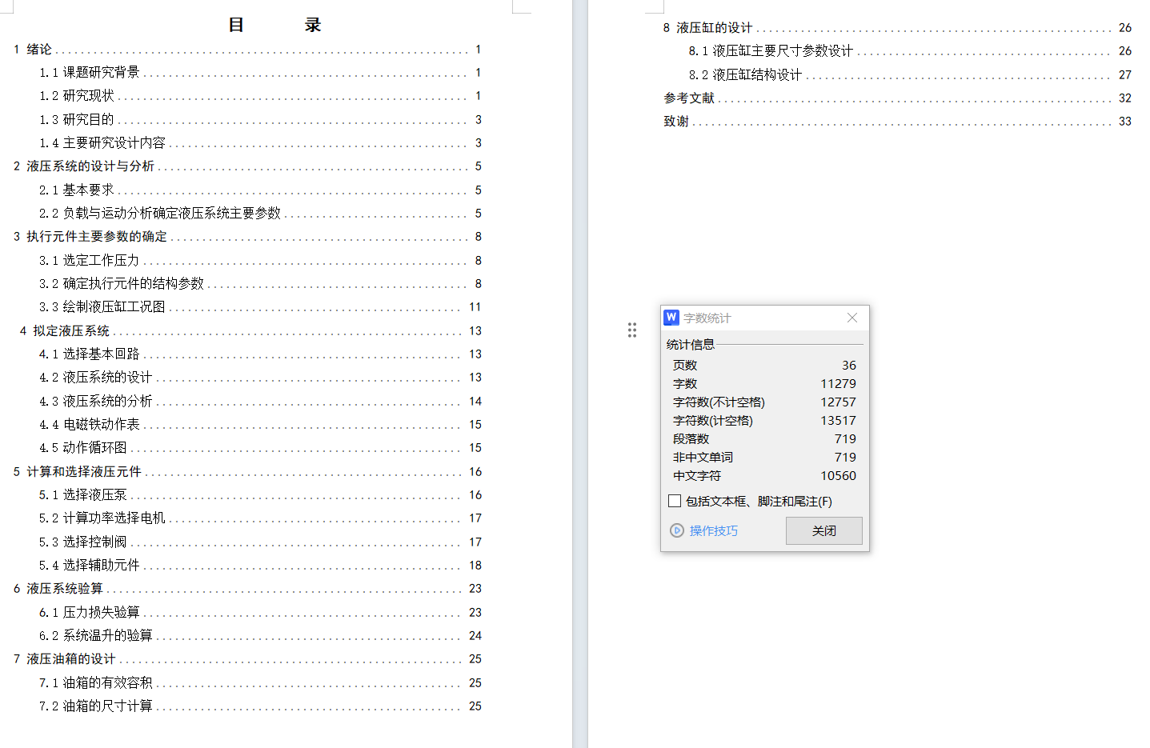The height and width of the screenshot is (748, 1150).
Task: Select the 8.2 液压缸结构设计 entry
Action: click(x=910, y=74)
